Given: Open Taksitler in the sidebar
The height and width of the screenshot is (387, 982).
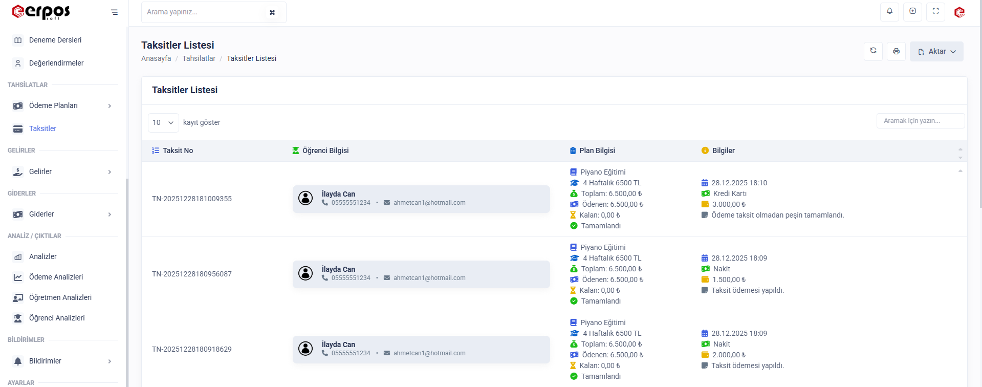Looking at the screenshot, I should (42, 128).
